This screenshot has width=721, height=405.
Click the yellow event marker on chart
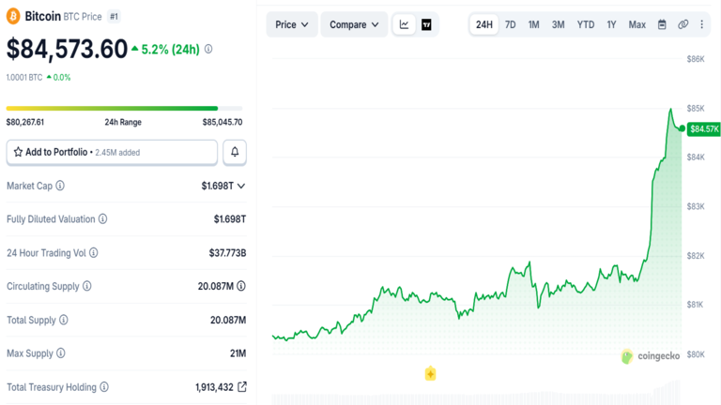click(430, 373)
